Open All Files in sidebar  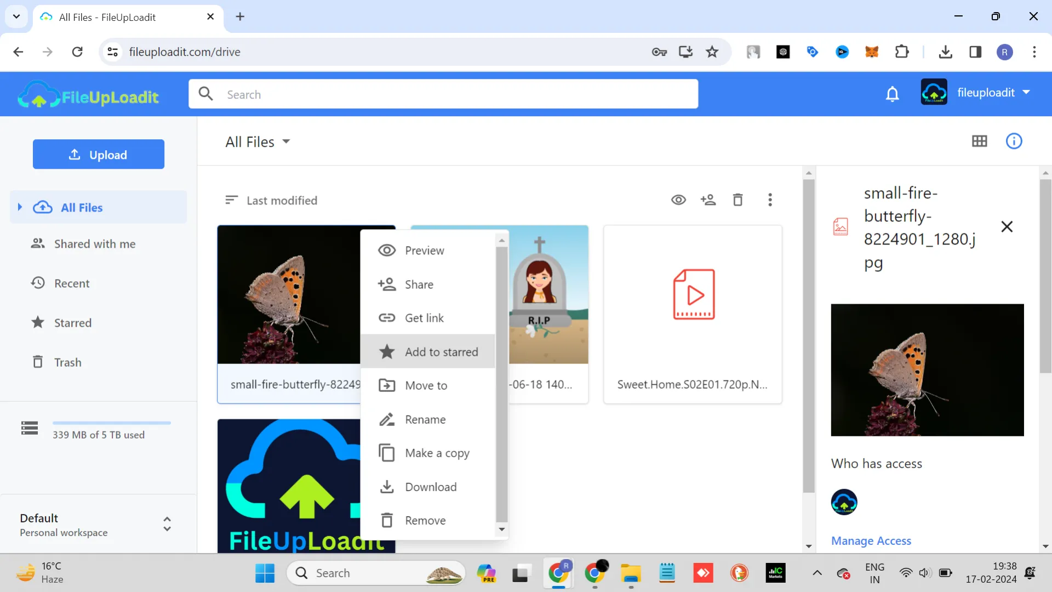[x=99, y=207]
